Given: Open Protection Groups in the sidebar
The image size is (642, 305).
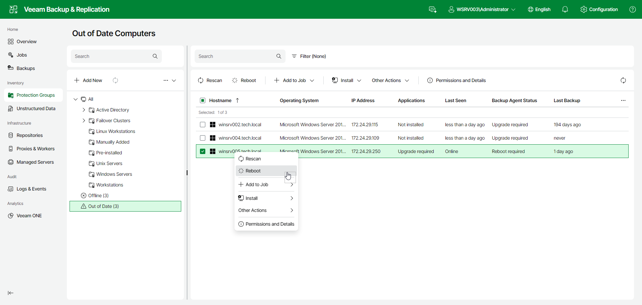Looking at the screenshot, I should (33, 95).
